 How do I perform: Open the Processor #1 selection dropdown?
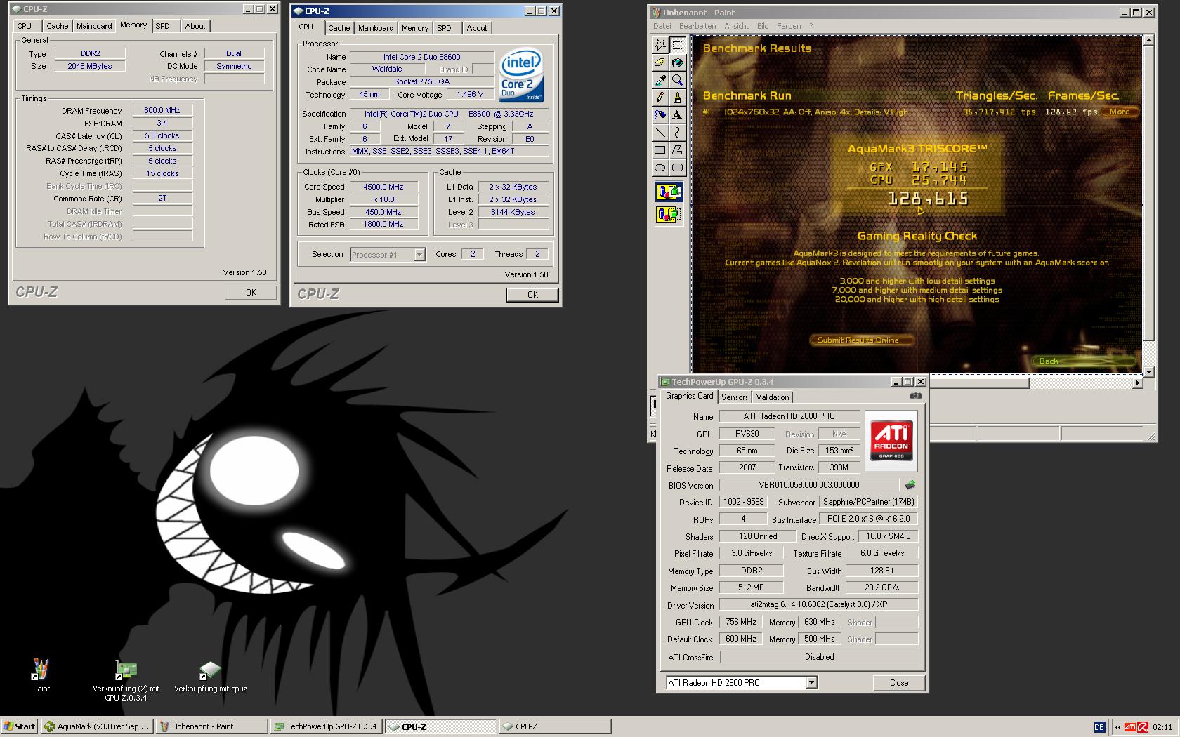point(419,255)
